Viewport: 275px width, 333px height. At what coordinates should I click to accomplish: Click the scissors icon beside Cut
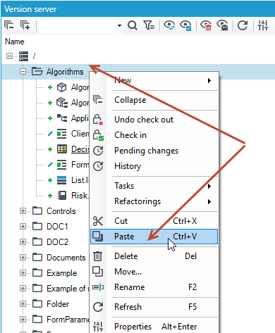point(98,221)
